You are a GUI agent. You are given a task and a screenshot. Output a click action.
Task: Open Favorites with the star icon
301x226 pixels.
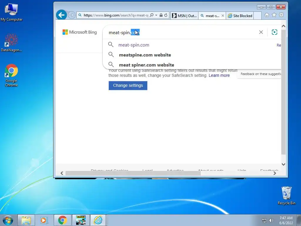coord(274,15)
